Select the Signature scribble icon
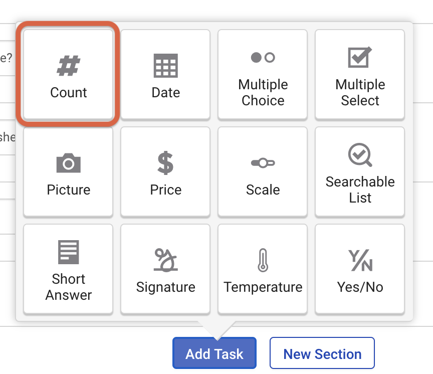This screenshot has width=433, height=374. tap(166, 260)
